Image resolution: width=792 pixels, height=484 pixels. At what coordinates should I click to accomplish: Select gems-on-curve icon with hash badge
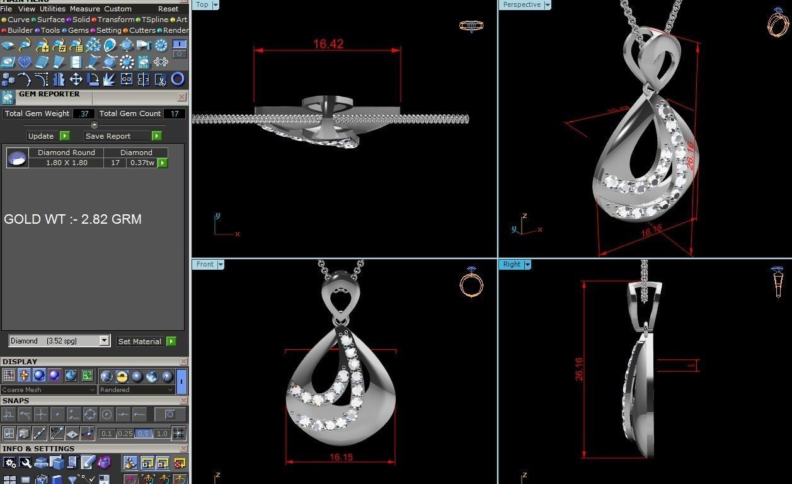59,45
